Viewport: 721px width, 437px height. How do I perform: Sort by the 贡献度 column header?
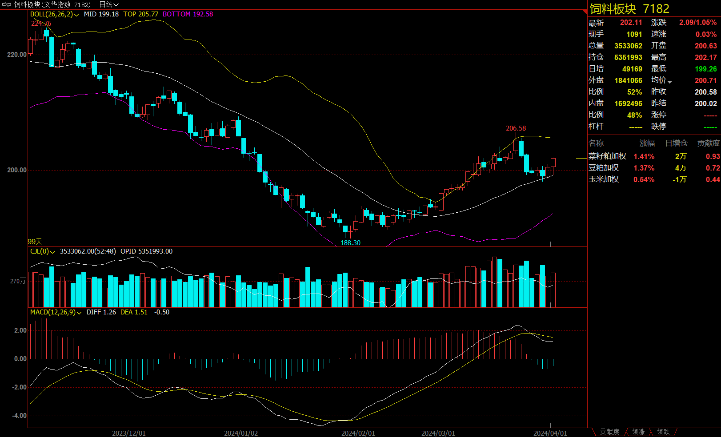pyautogui.click(x=708, y=143)
